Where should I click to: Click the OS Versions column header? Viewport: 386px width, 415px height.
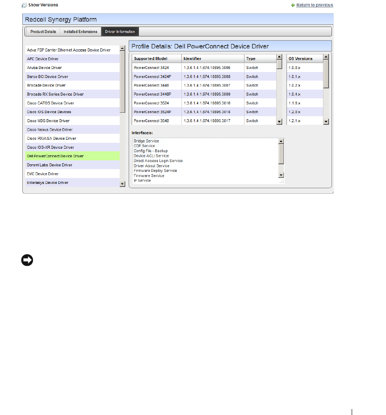305,58
